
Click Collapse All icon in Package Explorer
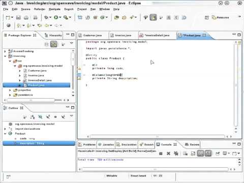[x=46, y=44]
